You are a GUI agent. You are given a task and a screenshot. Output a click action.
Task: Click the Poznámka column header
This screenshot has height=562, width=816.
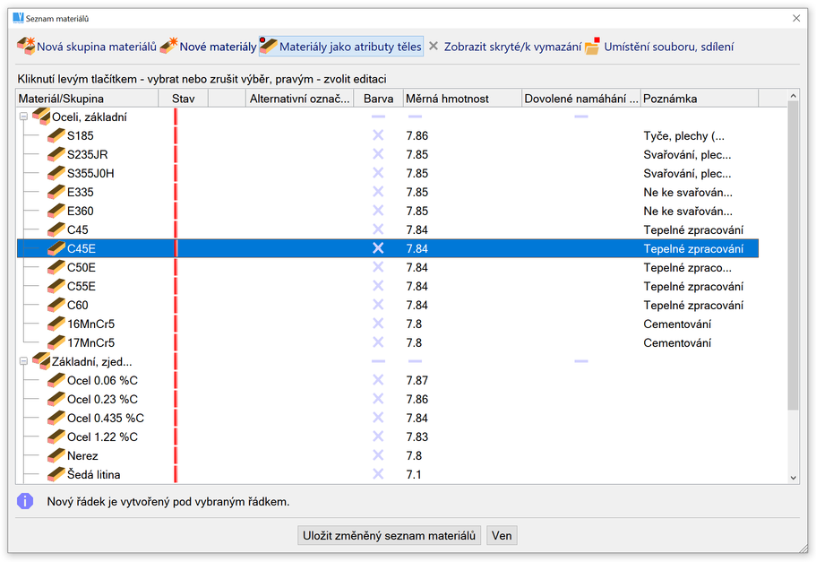pyautogui.click(x=699, y=99)
